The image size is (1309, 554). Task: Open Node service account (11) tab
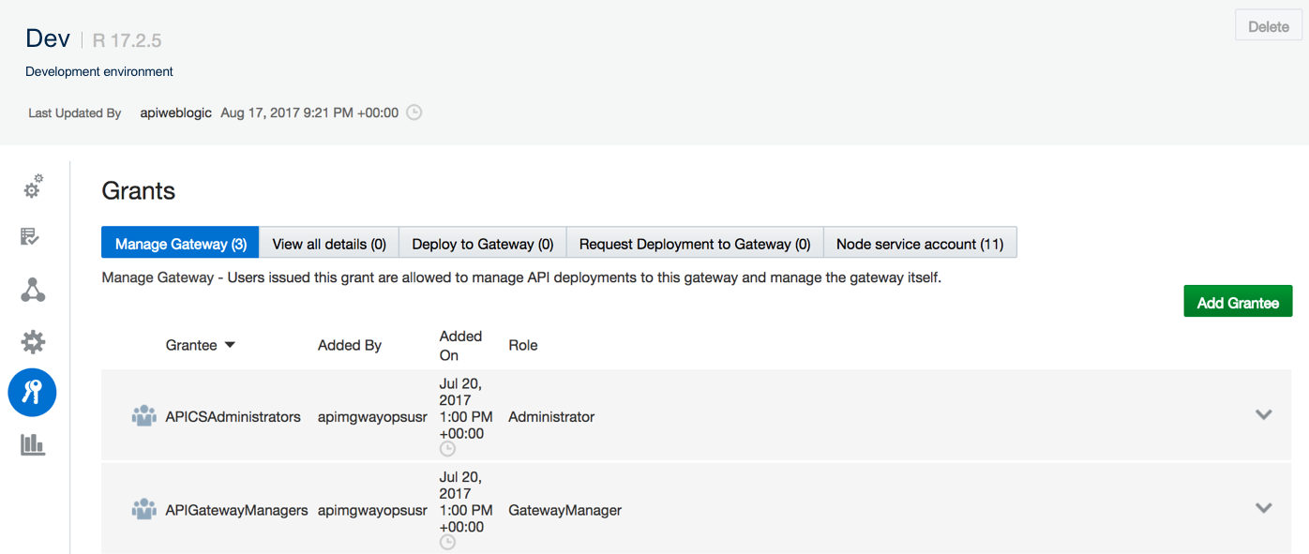click(920, 244)
